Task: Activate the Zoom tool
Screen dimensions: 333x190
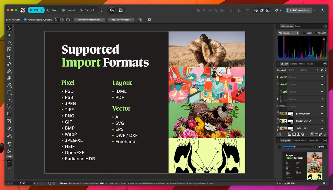Action: click(x=9, y=151)
